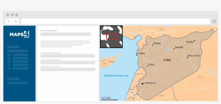The height and width of the screenshot is (104, 221).
Task: Click the SYRIA country label
Action: coord(167,60)
